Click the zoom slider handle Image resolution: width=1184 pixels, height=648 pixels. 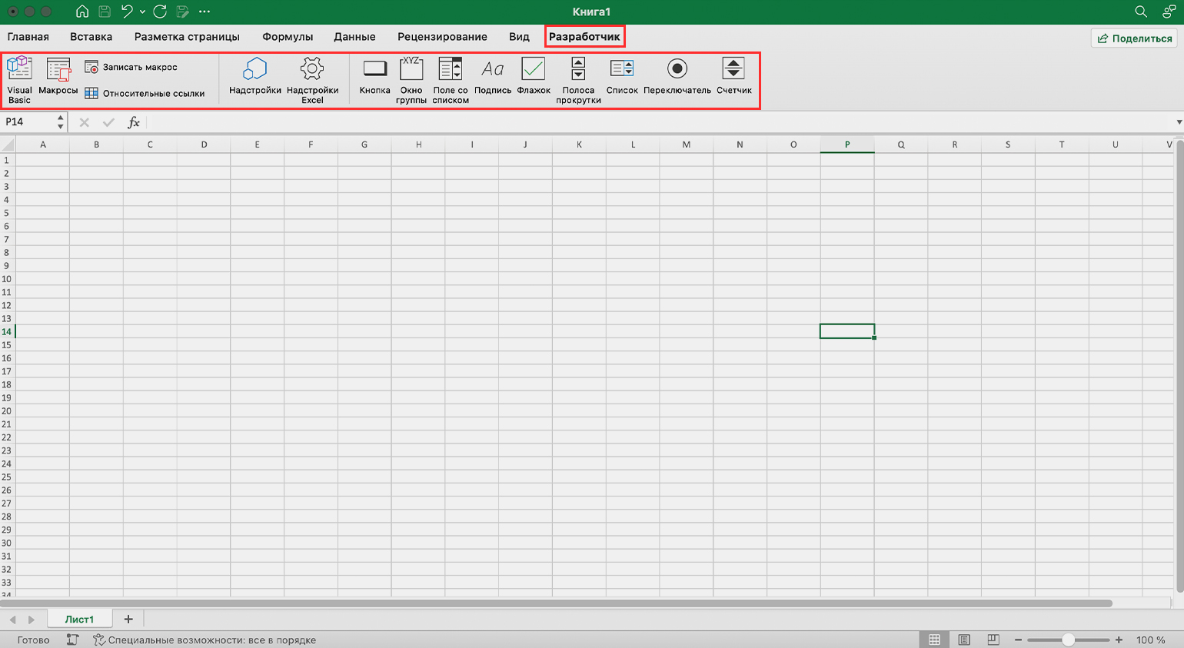tap(1068, 640)
